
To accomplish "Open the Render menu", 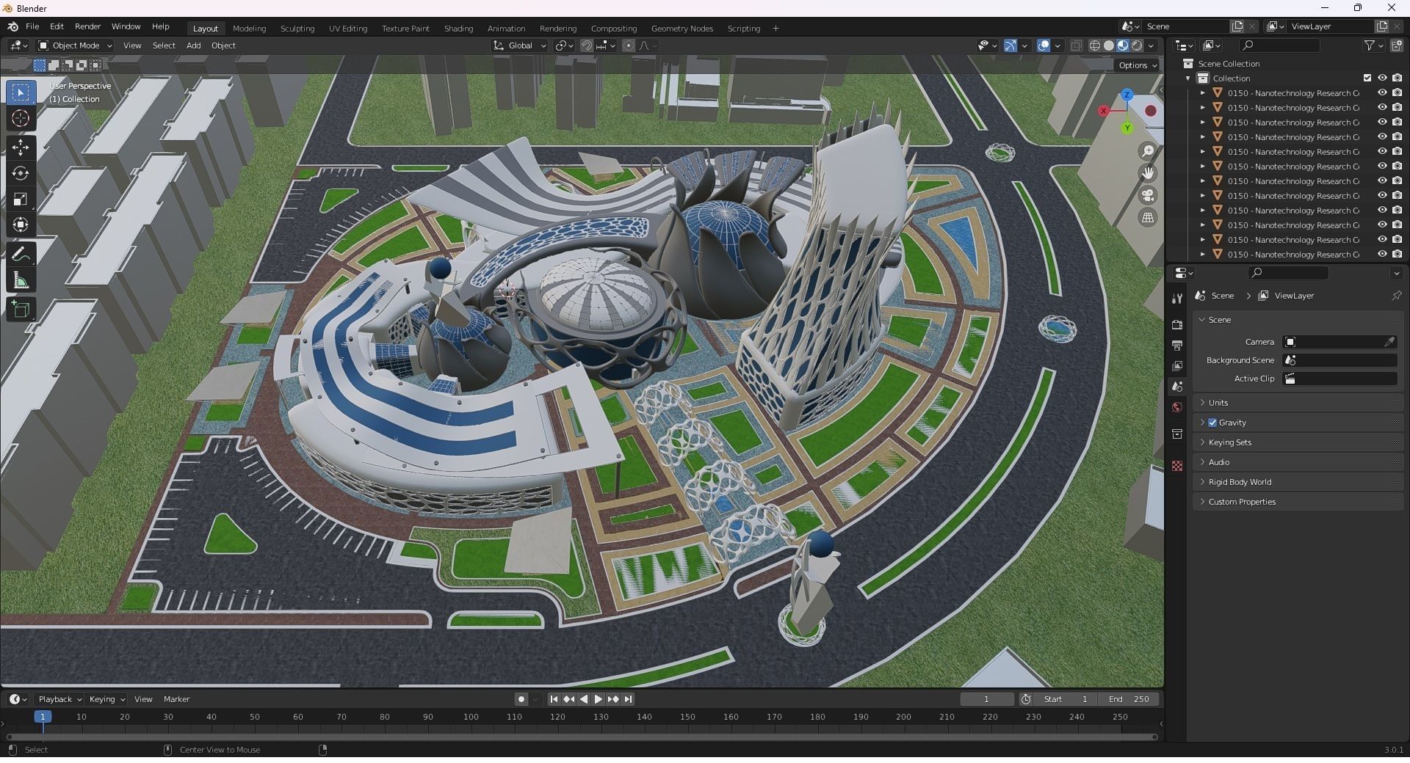I will [x=87, y=26].
